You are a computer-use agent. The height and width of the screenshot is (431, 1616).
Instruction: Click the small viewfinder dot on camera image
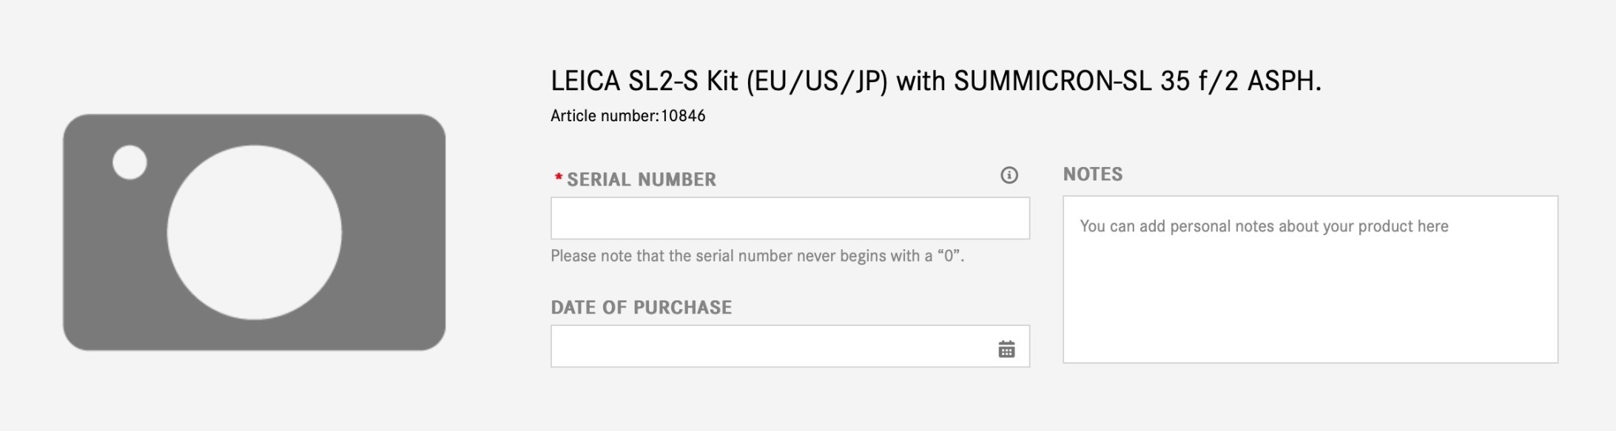[129, 162]
